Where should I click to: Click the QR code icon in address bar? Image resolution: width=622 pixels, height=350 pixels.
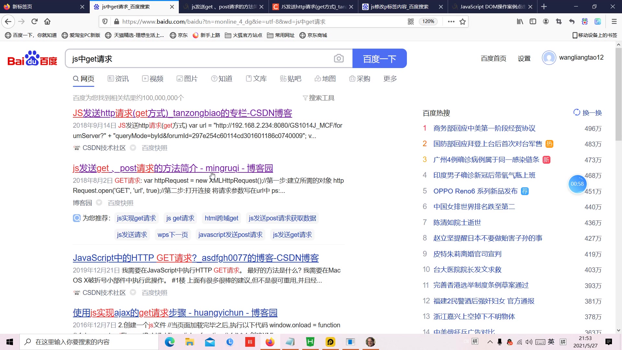(x=411, y=21)
